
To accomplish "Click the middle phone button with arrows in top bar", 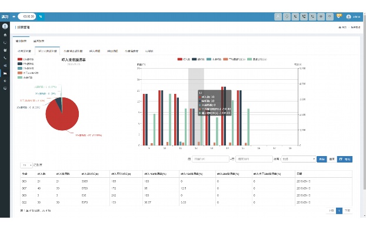I will coord(304,16).
